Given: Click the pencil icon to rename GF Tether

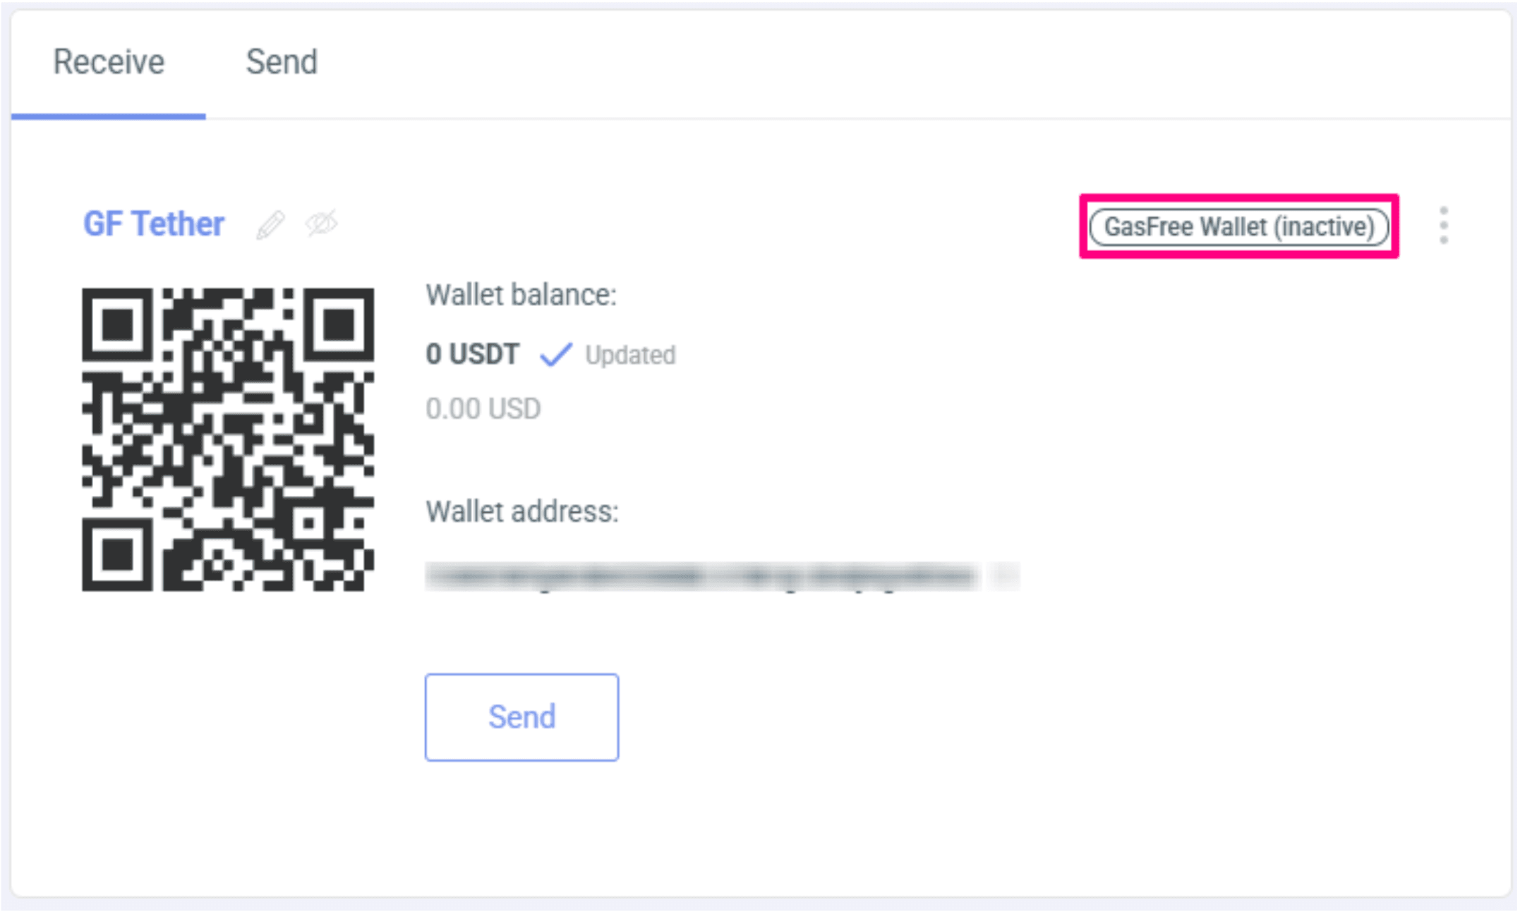Looking at the screenshot, I should (x=270, y=225).
